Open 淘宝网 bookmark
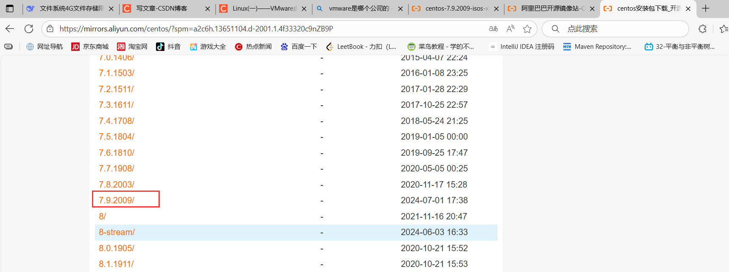 [x=132, y=47]
